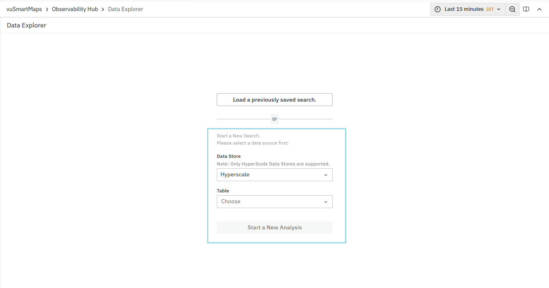Open the documentation book icon

(x=526, y=9)
